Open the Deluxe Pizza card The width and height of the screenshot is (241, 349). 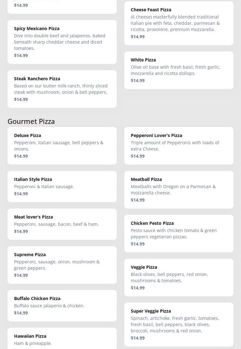[x=62, y=145]
